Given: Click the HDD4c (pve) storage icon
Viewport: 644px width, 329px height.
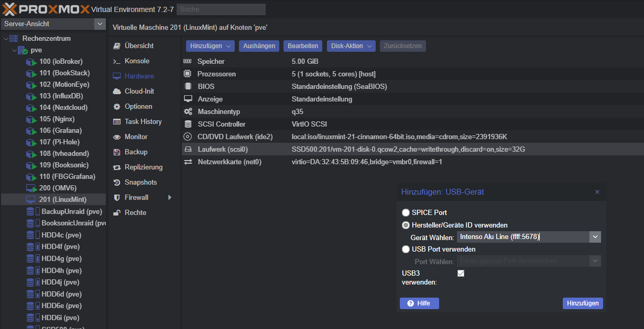Looking at the screenshot, I should click(x=33, y=235).
